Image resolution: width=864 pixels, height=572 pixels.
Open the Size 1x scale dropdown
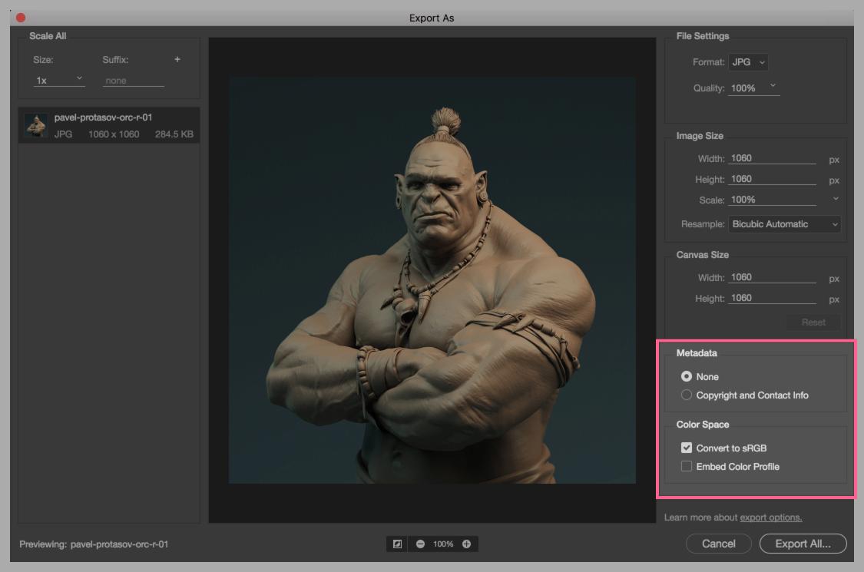[x=59, y=80]
